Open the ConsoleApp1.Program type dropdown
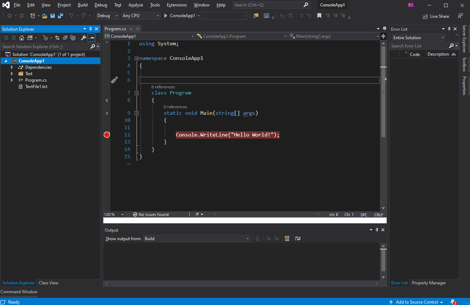Image resolution: width=470 pixels, height=305 pixels. coord(241,36)
